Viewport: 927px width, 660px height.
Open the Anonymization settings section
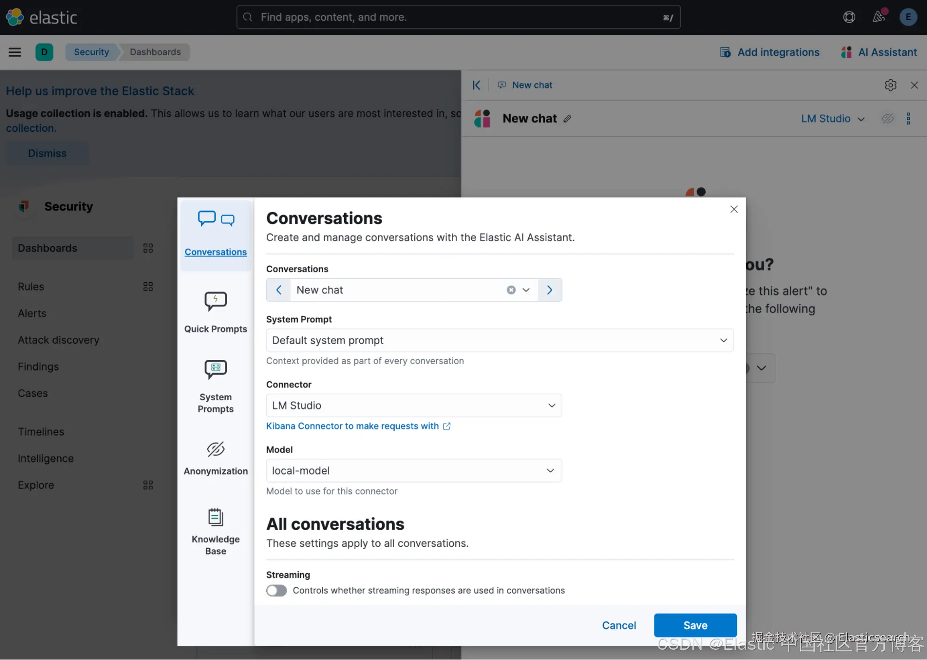pos(216,458)
